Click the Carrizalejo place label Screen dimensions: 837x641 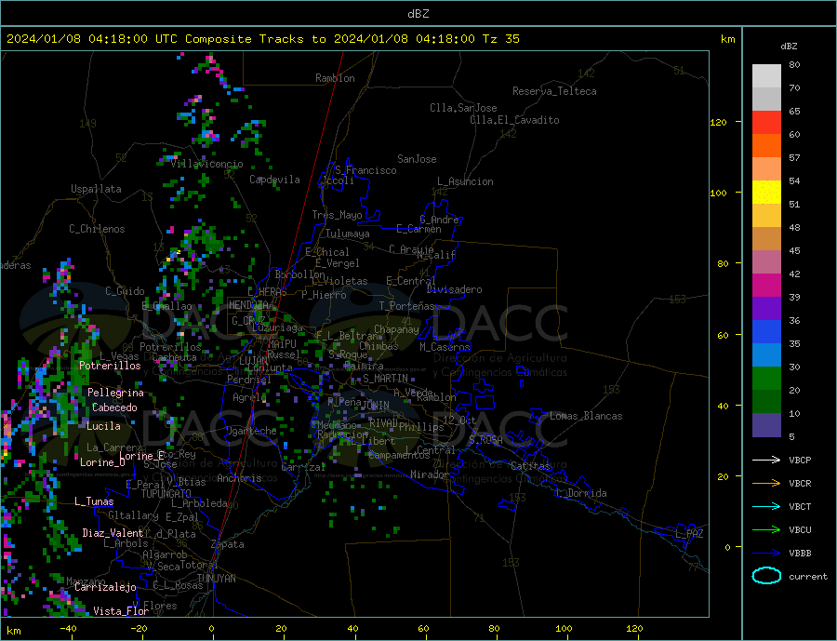105,588
